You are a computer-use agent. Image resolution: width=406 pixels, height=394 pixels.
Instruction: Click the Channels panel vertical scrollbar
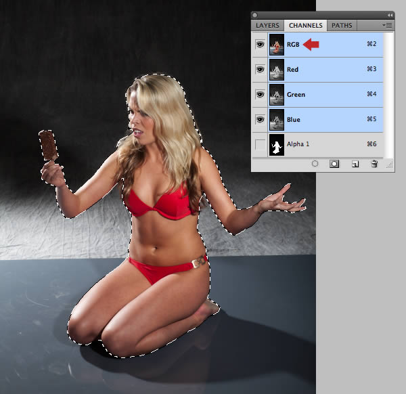[388, 95]
